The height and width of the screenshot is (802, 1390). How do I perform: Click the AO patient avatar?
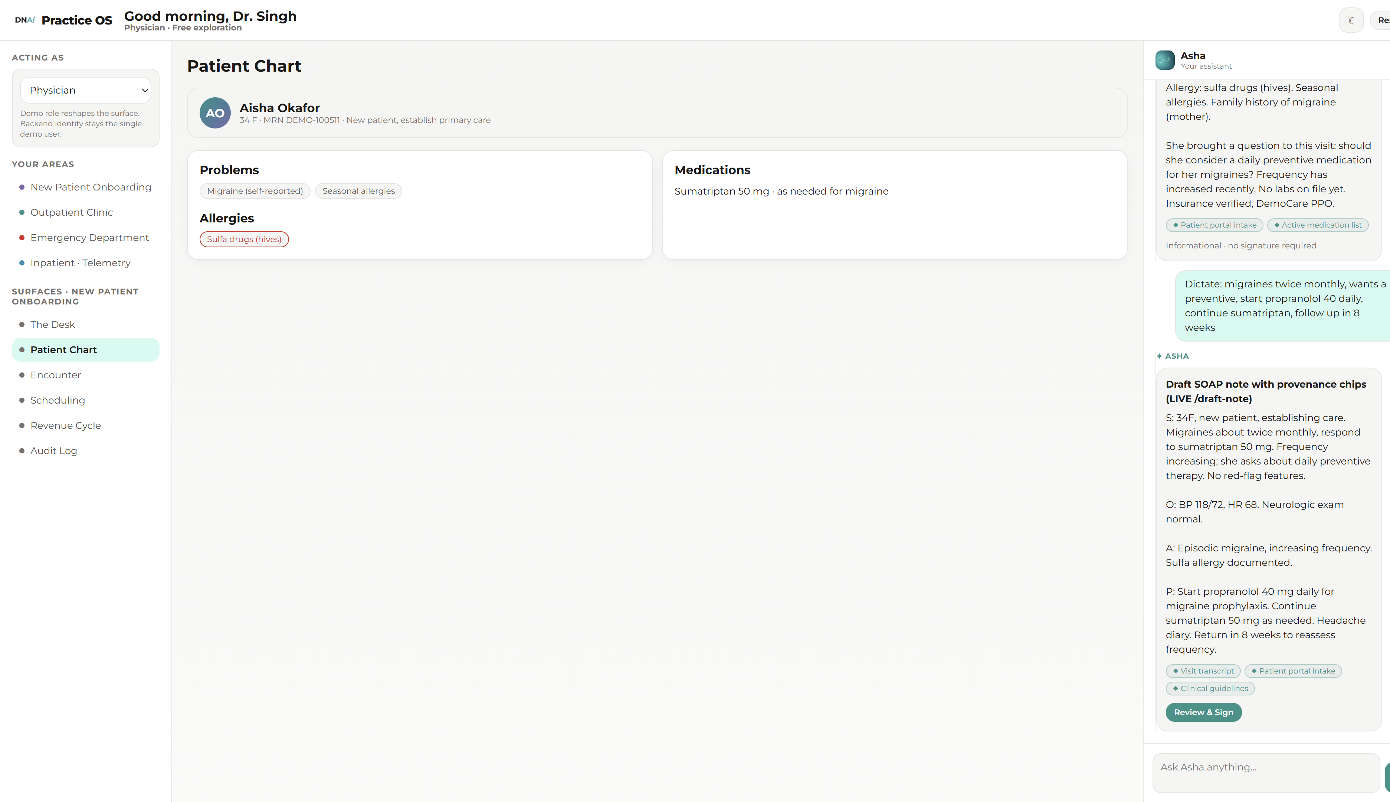[215, 113]
